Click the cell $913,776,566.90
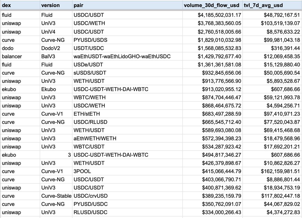This screenshot has width=302, height=218. (213, 81)
